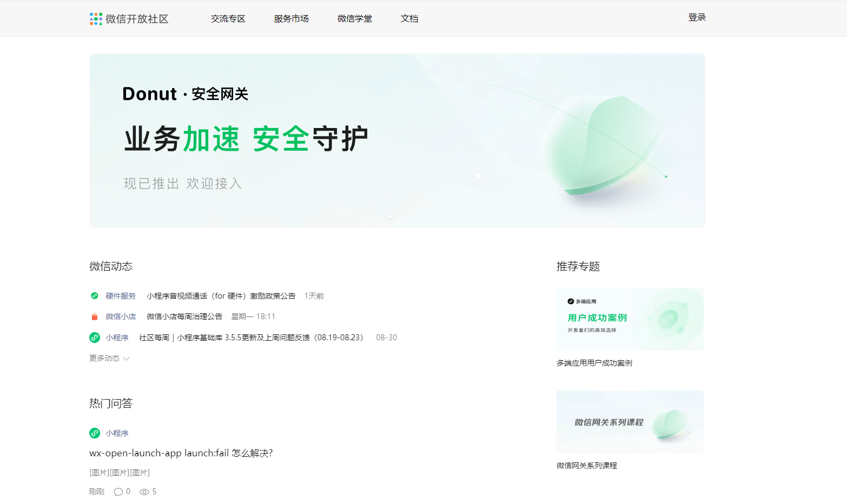847x499 pixels.
Task: Click the 08-30 date text
Action: click(387, 338)
